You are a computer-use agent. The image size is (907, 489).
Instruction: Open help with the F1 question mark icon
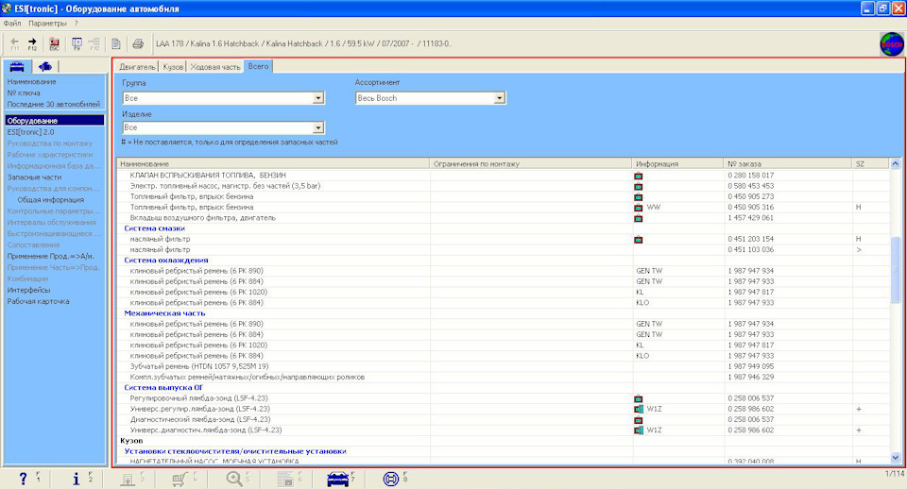tap(23, 479)
